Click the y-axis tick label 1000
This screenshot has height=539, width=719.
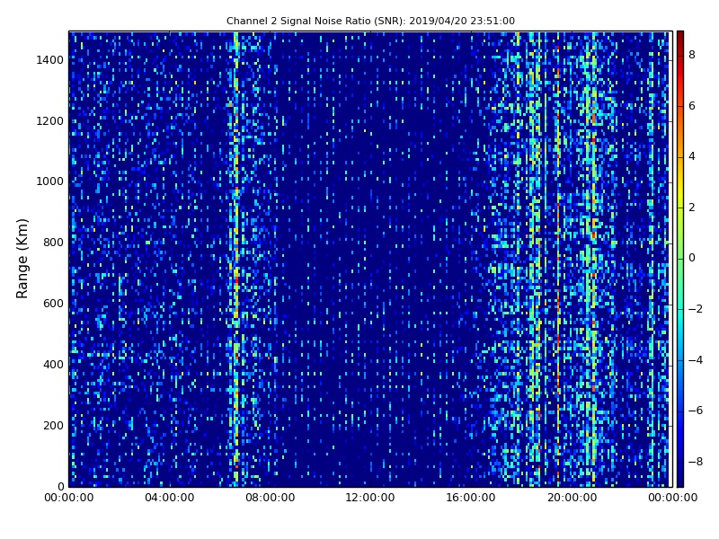click(50, 181)
